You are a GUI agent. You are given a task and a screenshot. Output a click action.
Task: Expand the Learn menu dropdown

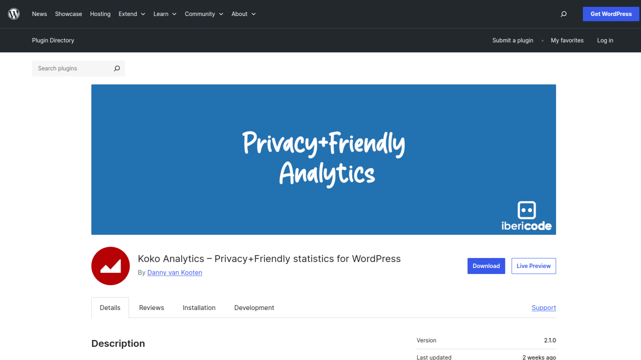[165, 14]
